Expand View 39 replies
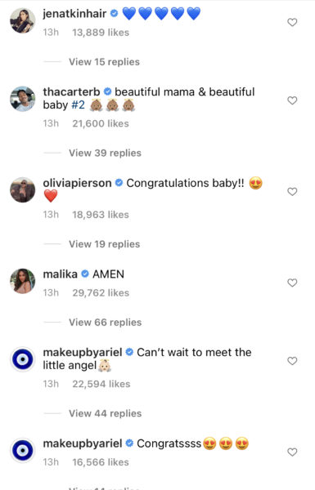Viewport: 315px width, 490px height. 106,154
